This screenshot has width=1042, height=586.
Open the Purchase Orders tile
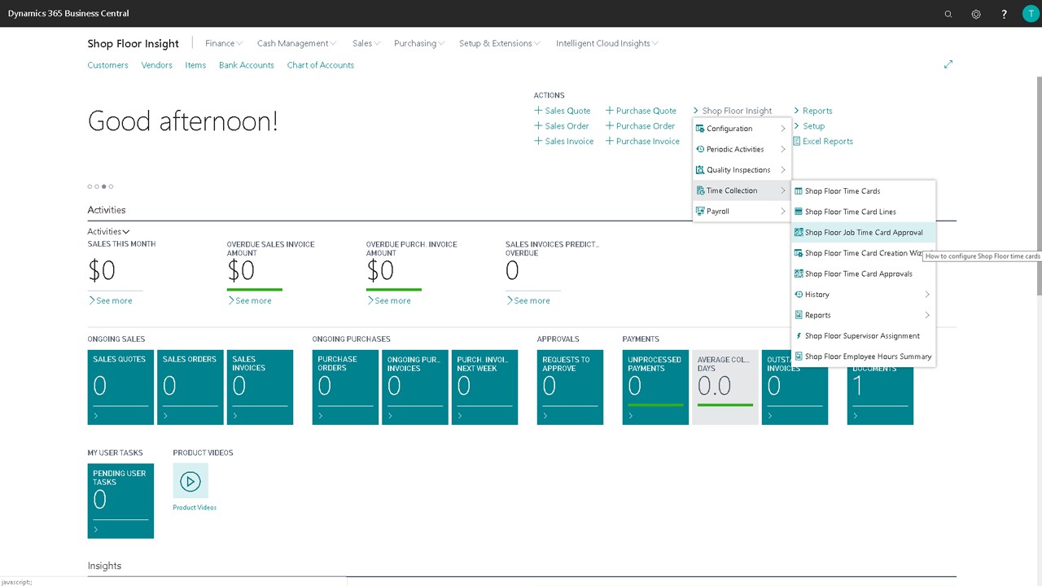345,387
